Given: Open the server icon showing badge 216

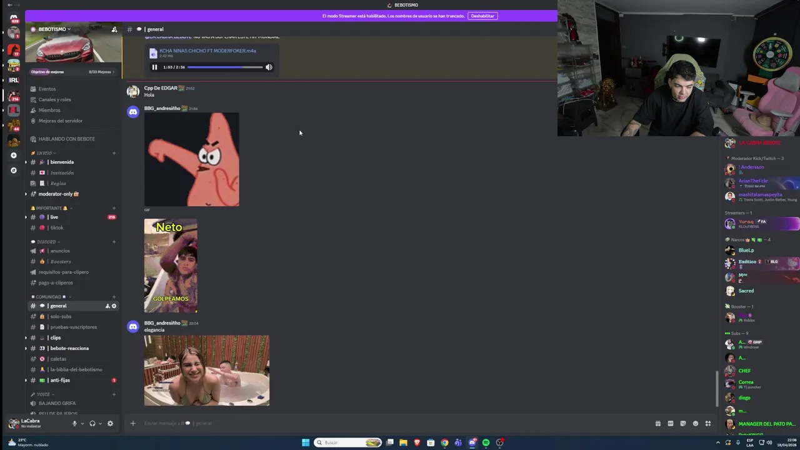Looking at the screenshot, I should (x=14, y=95).
